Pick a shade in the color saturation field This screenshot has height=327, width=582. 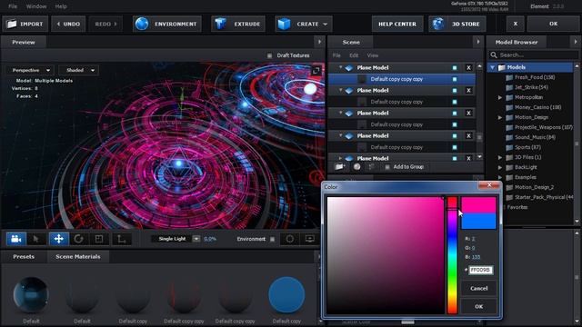click(386, 255)
